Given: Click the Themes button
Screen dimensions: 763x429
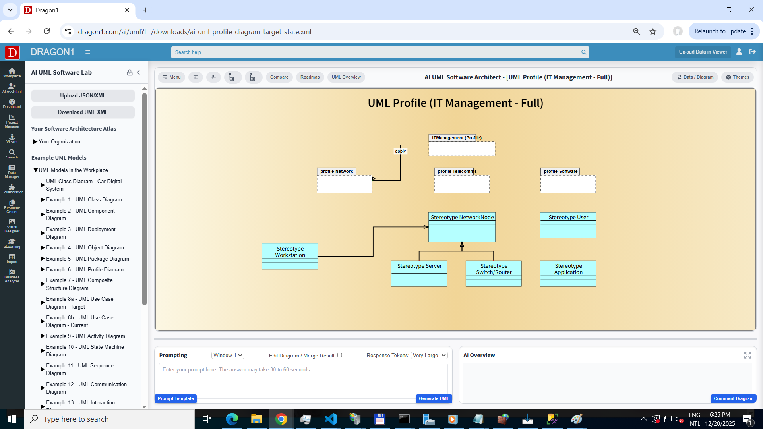Looking at the screenshot, I should click(738, 77).
